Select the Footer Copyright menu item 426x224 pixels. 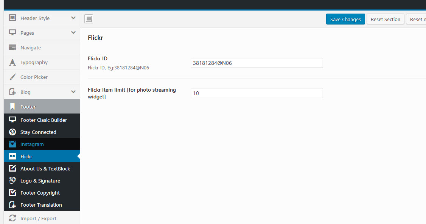click(x=42, y=193)
